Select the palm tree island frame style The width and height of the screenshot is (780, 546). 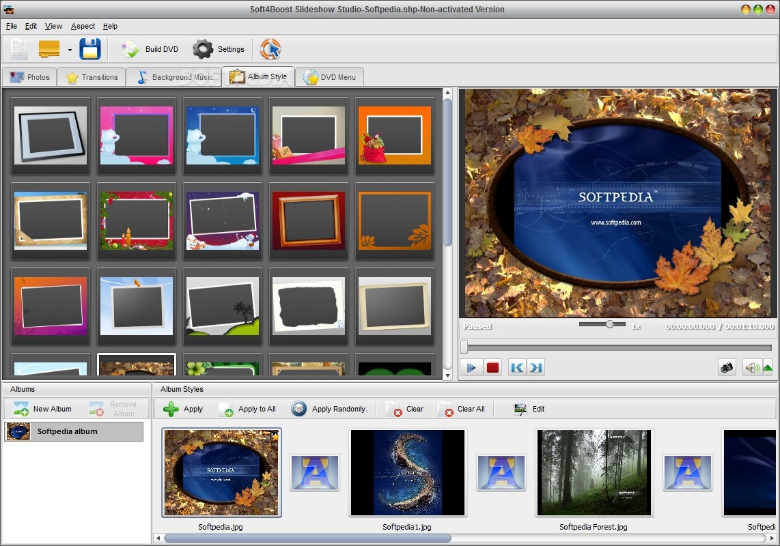coord(223,306)
